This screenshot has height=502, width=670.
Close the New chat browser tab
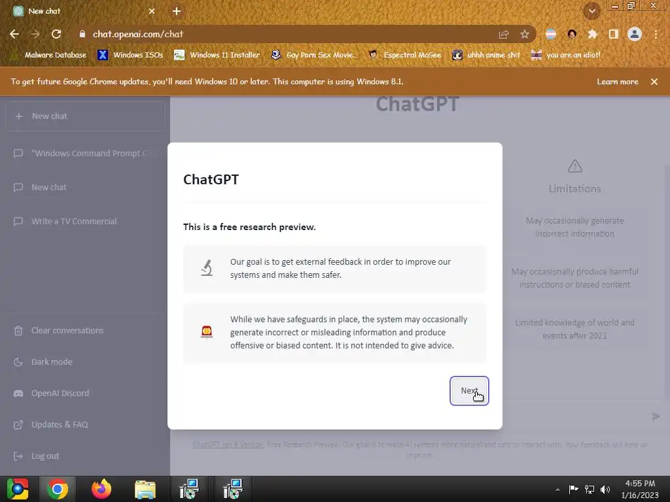pyautogui.click(x=152, y=11)
